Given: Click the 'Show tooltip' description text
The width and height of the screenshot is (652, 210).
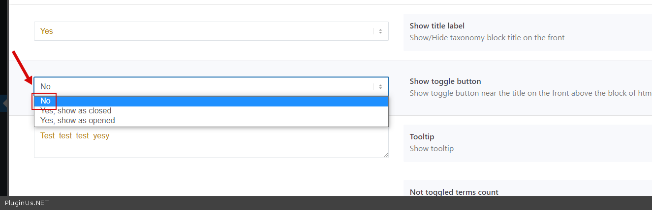Looking at the screenshot, I should 431,148.
